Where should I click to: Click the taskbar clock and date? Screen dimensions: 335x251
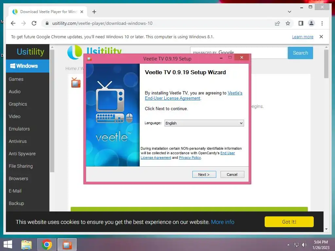point(321,245)
